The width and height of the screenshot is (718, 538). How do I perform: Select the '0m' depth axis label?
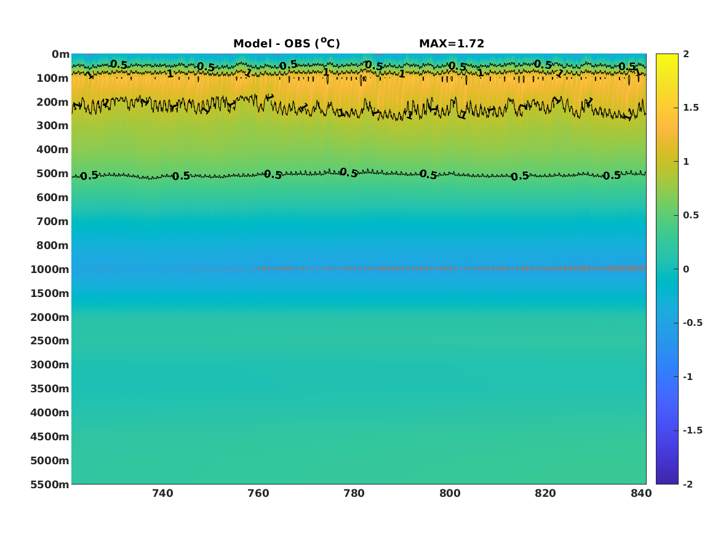tap(60, 55)
